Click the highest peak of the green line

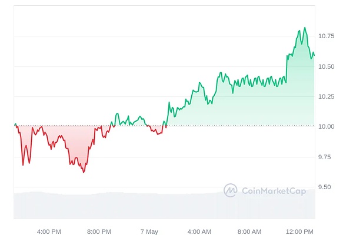click(x=305, y=28)
